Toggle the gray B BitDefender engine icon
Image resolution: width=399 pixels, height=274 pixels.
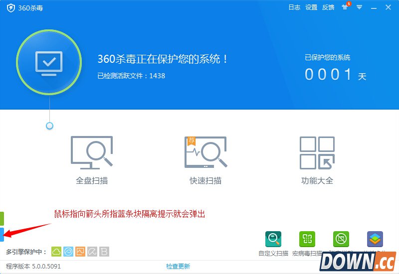[104, 252]
